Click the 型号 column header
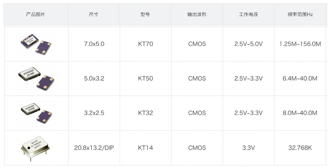This screenshot has width=330, height=168. pos(146,14)
